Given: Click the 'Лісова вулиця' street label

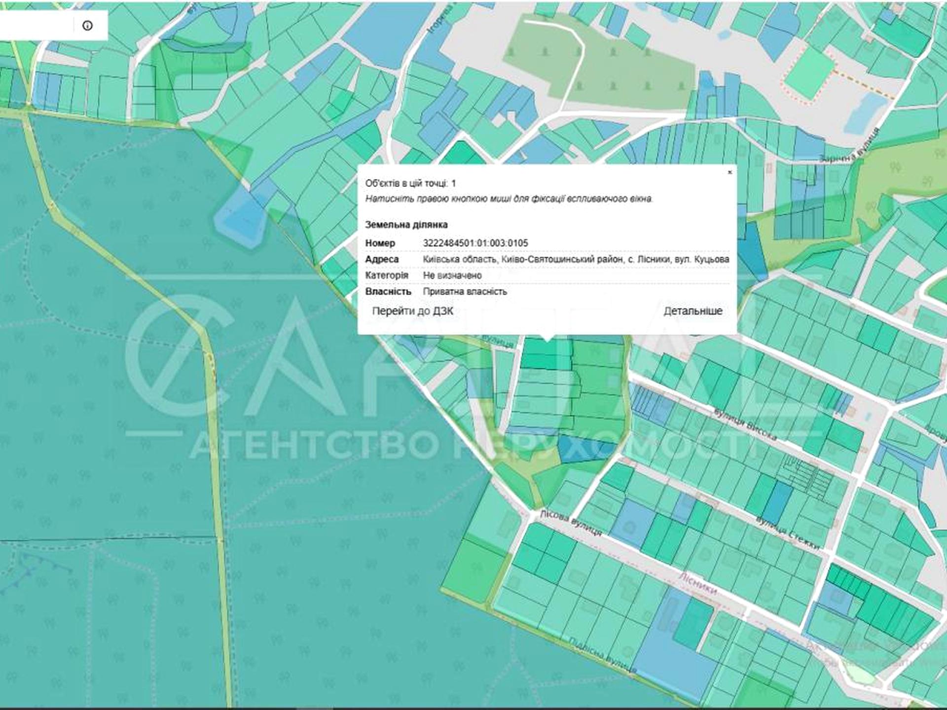Looking at the screenshot, I should tap(571, 523).
